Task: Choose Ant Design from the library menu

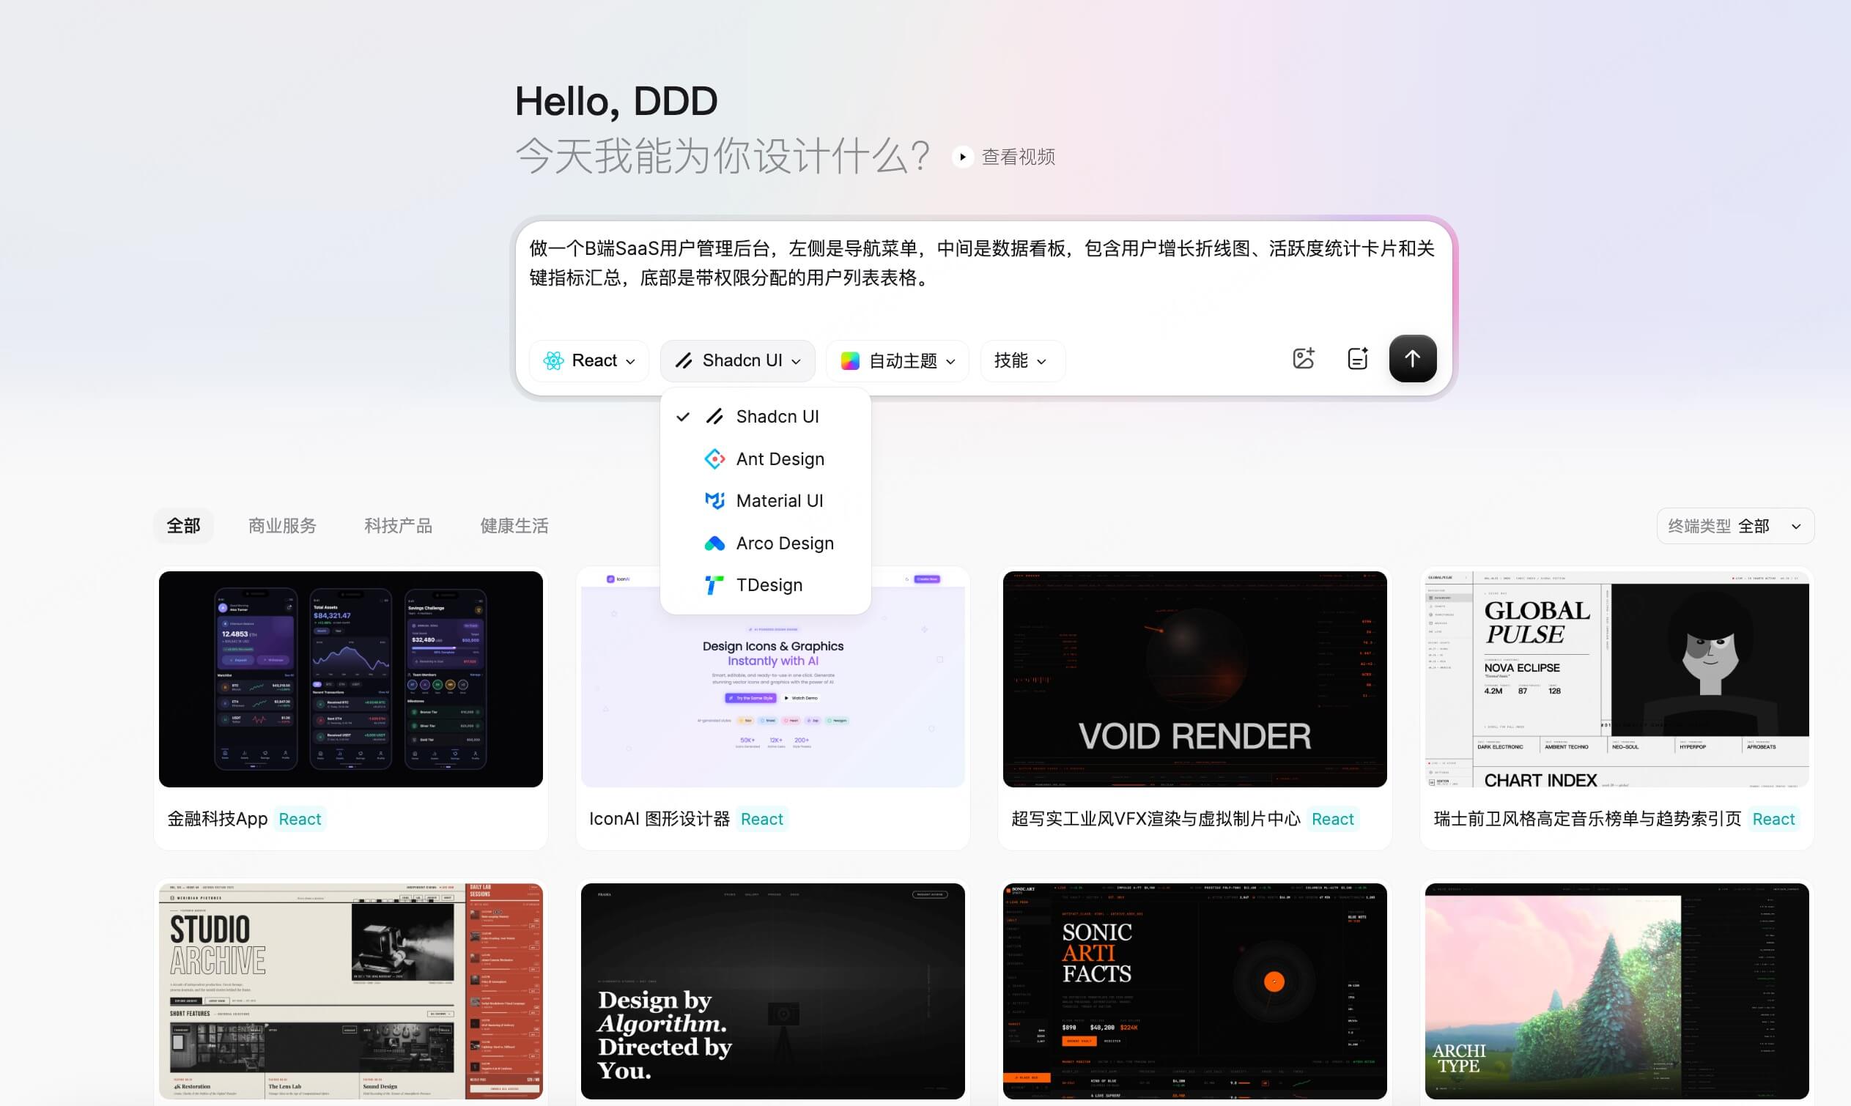Action: click(x=766, y=459)
